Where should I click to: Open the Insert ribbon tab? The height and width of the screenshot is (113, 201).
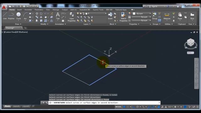coord(19,10)
